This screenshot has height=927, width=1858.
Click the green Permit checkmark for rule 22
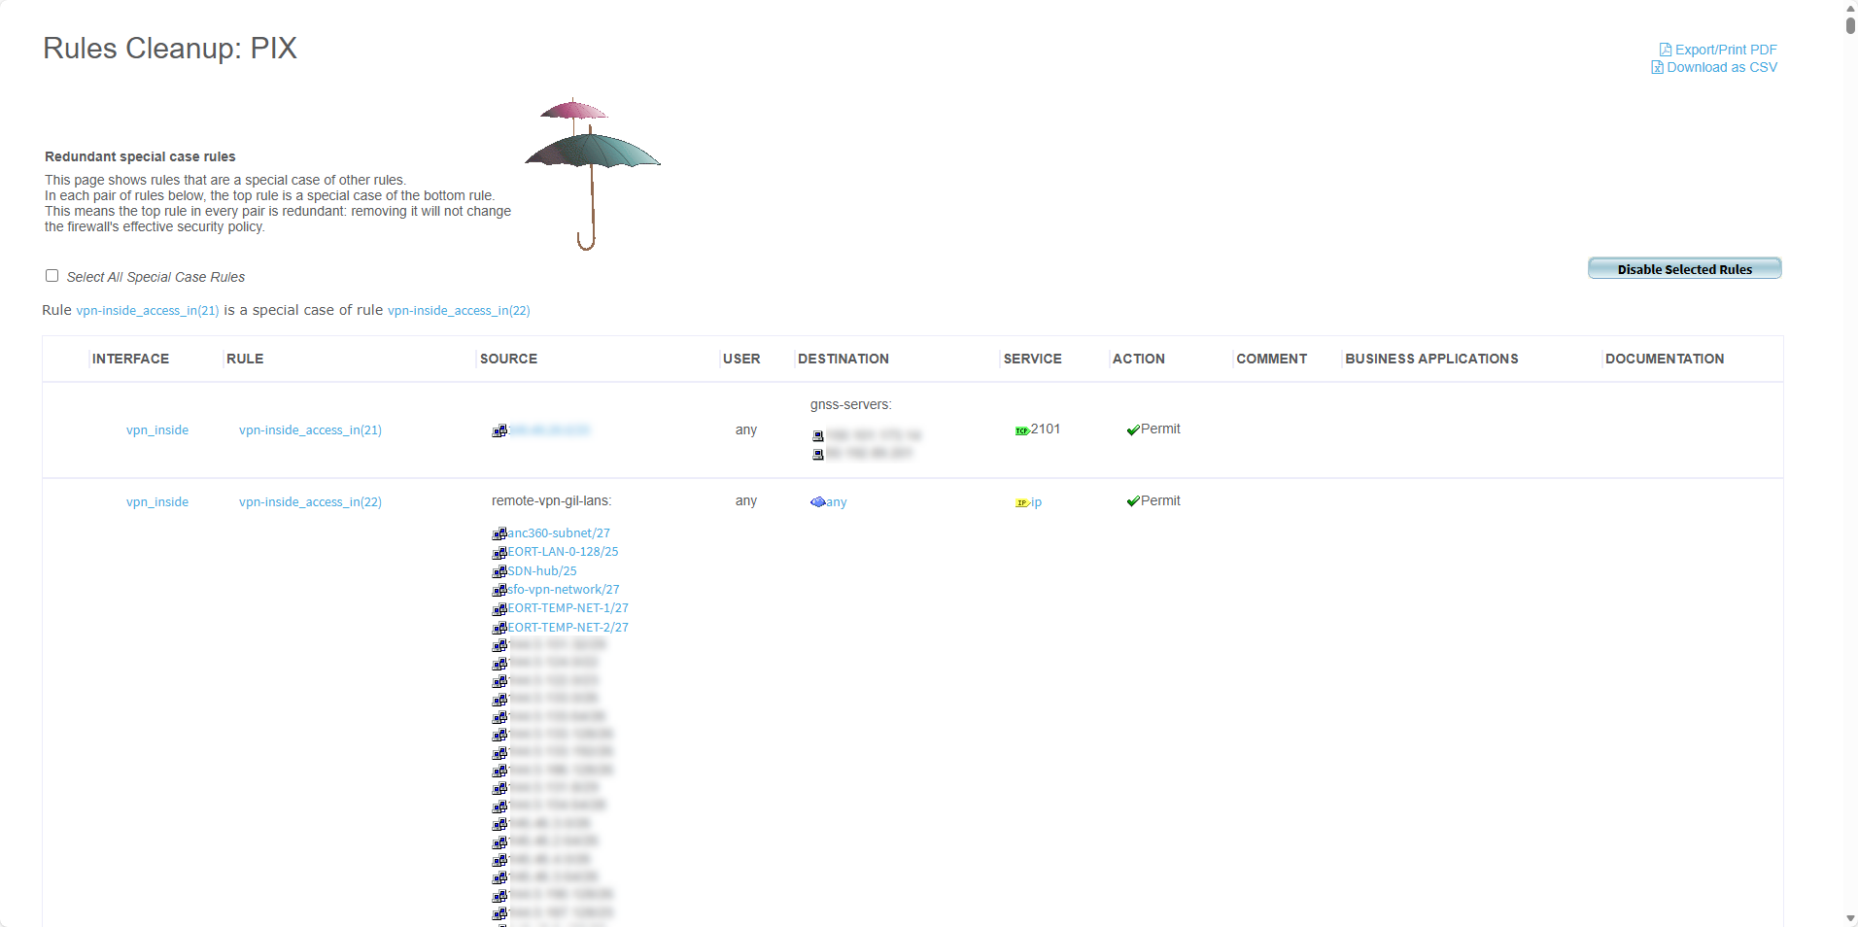(1132, 501)
